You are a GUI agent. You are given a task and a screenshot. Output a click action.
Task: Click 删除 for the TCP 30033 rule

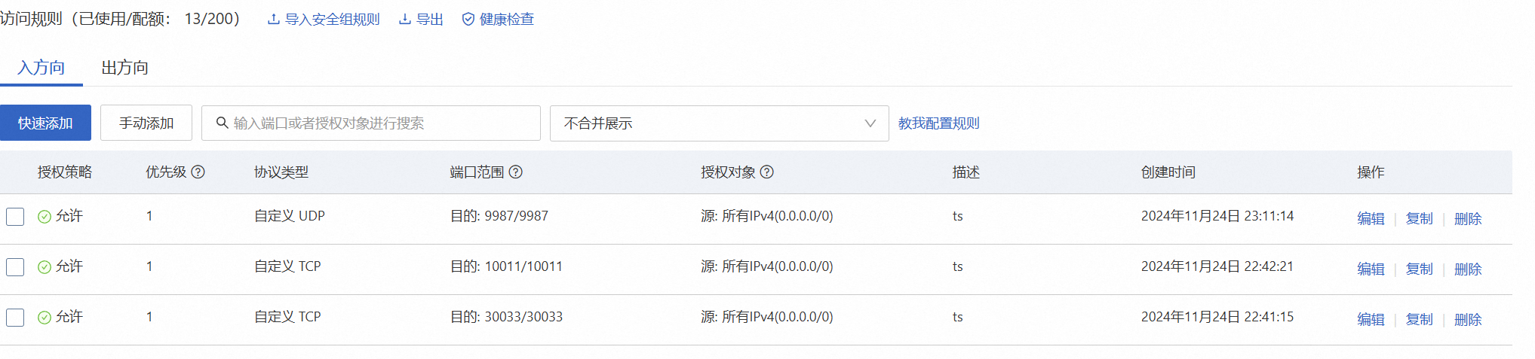click(1468, 319)
